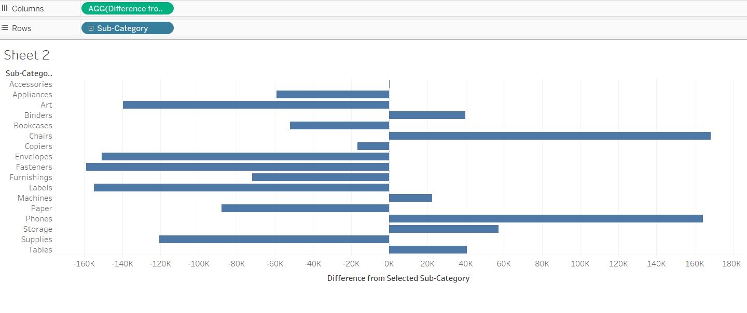Select the Phones bar
The height and width of the screenshot is (313, 747).
point(546,218)
